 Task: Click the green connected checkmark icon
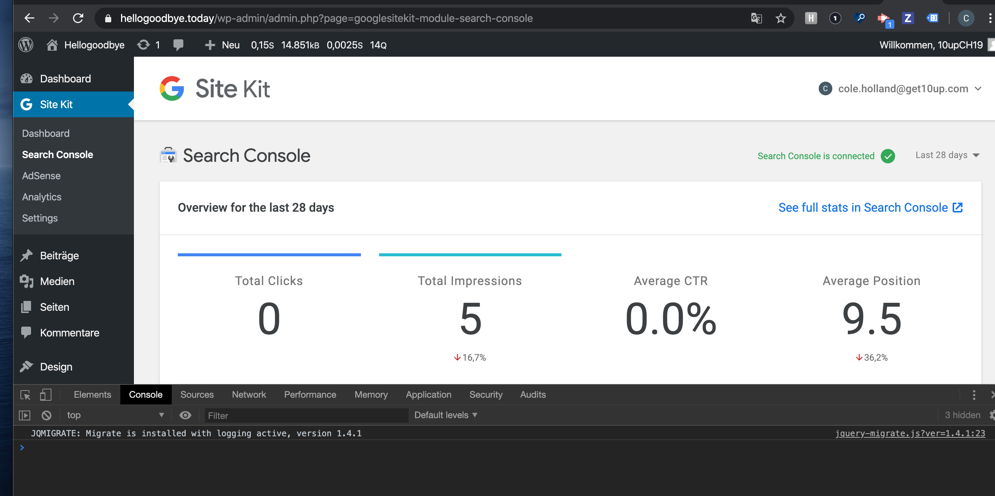(888, 156)
